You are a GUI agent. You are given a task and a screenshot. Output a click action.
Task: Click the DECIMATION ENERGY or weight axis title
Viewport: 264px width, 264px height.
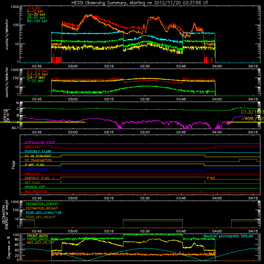pos(5,214)
